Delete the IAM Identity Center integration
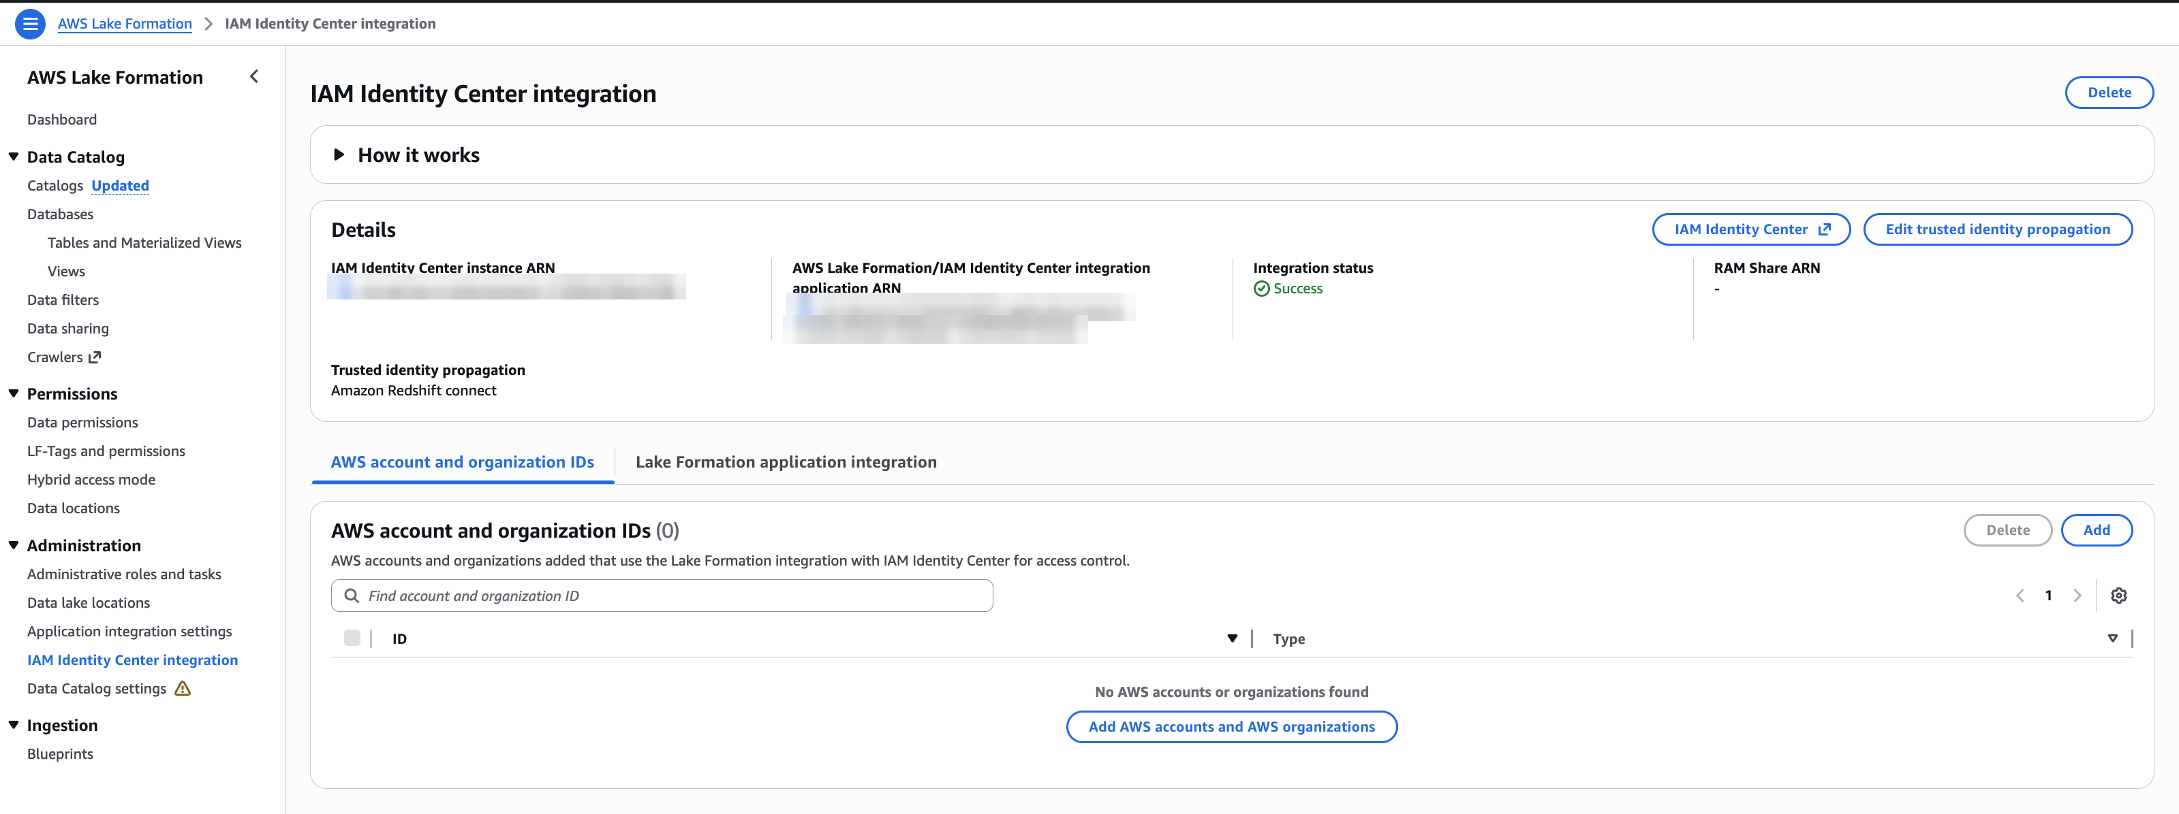 tap(2109, 93)
